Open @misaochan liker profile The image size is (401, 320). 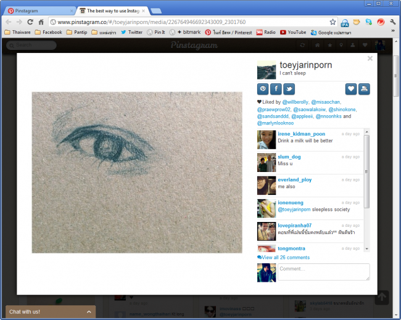326,102
